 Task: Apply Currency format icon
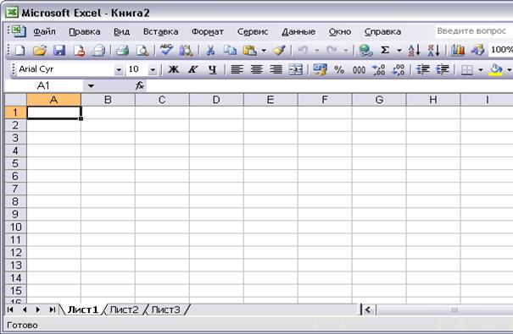point(320,69)
